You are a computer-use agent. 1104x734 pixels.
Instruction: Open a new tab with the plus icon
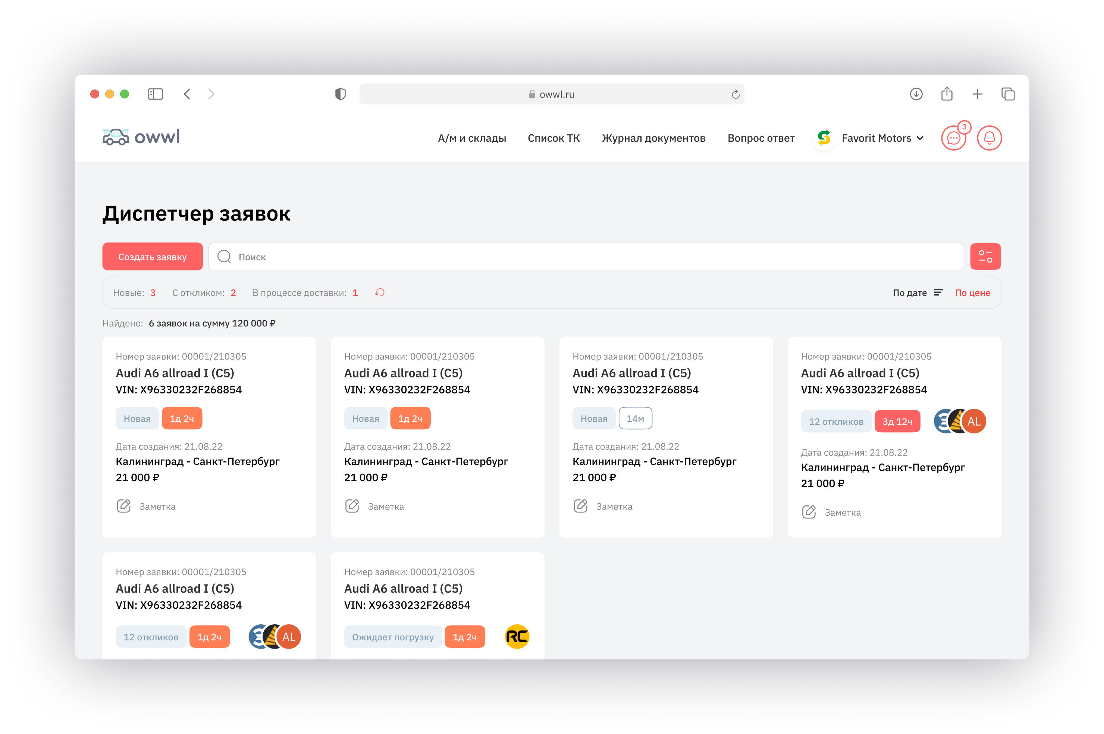click(977, 94)
